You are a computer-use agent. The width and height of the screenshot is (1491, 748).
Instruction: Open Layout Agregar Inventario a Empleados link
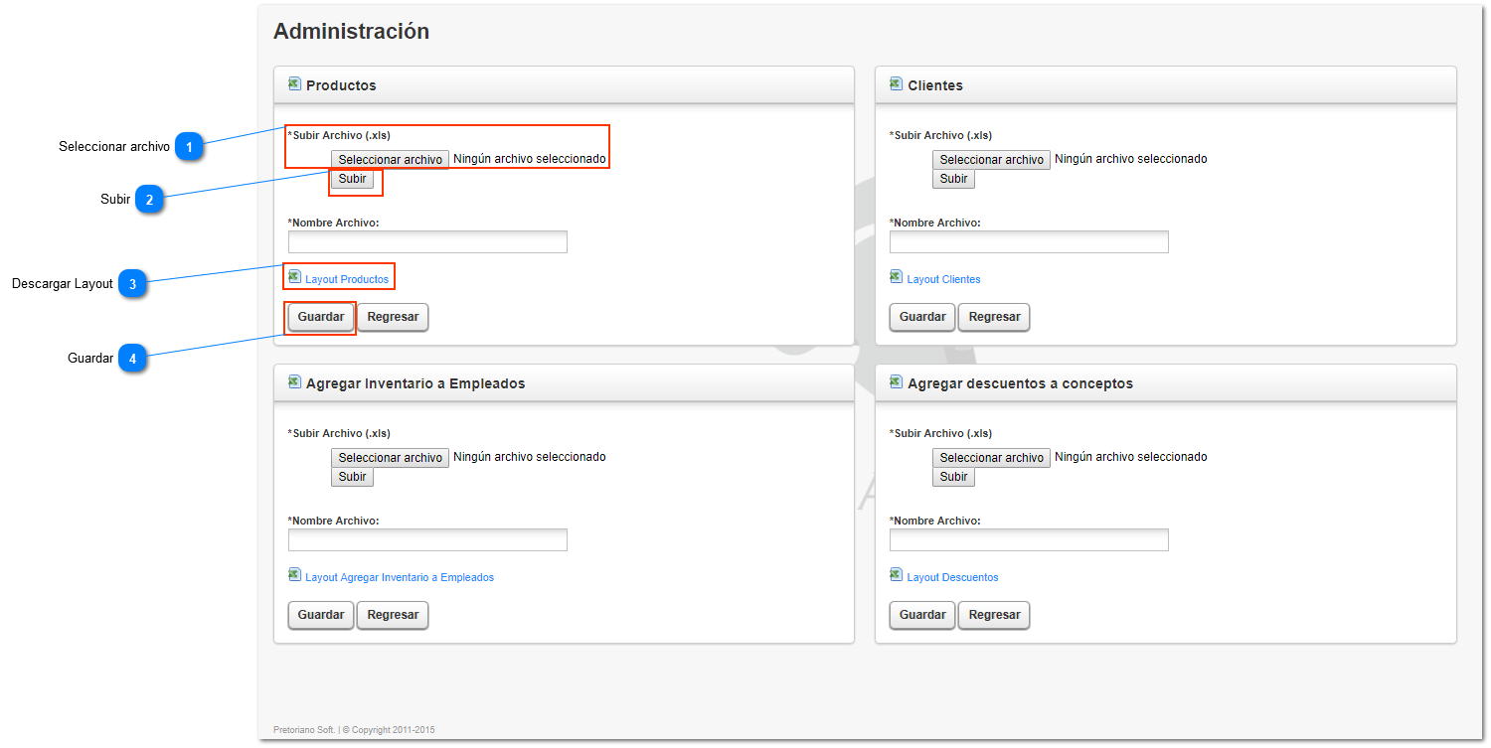[x=400, y=578]
